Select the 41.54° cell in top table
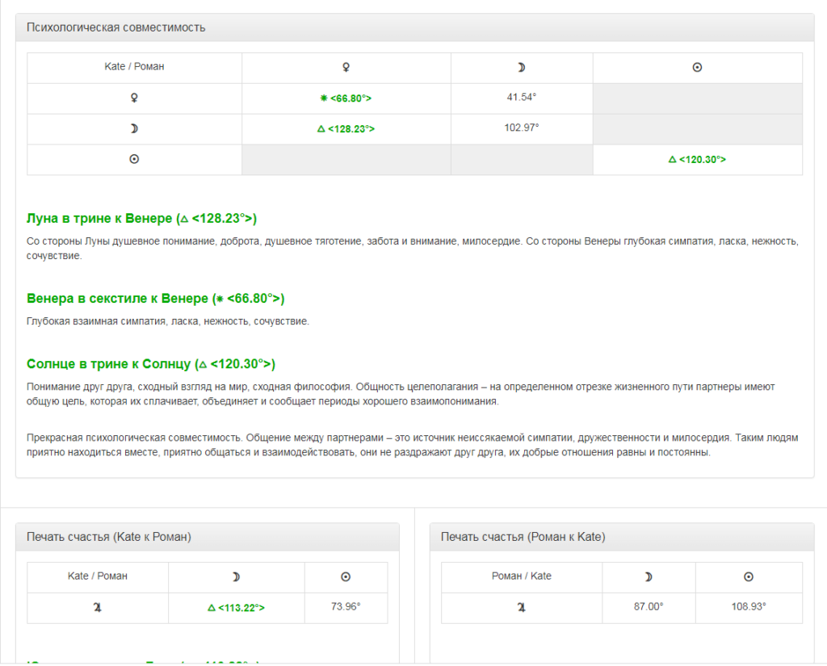Screen dimensions: 827x666 point(521,97)
